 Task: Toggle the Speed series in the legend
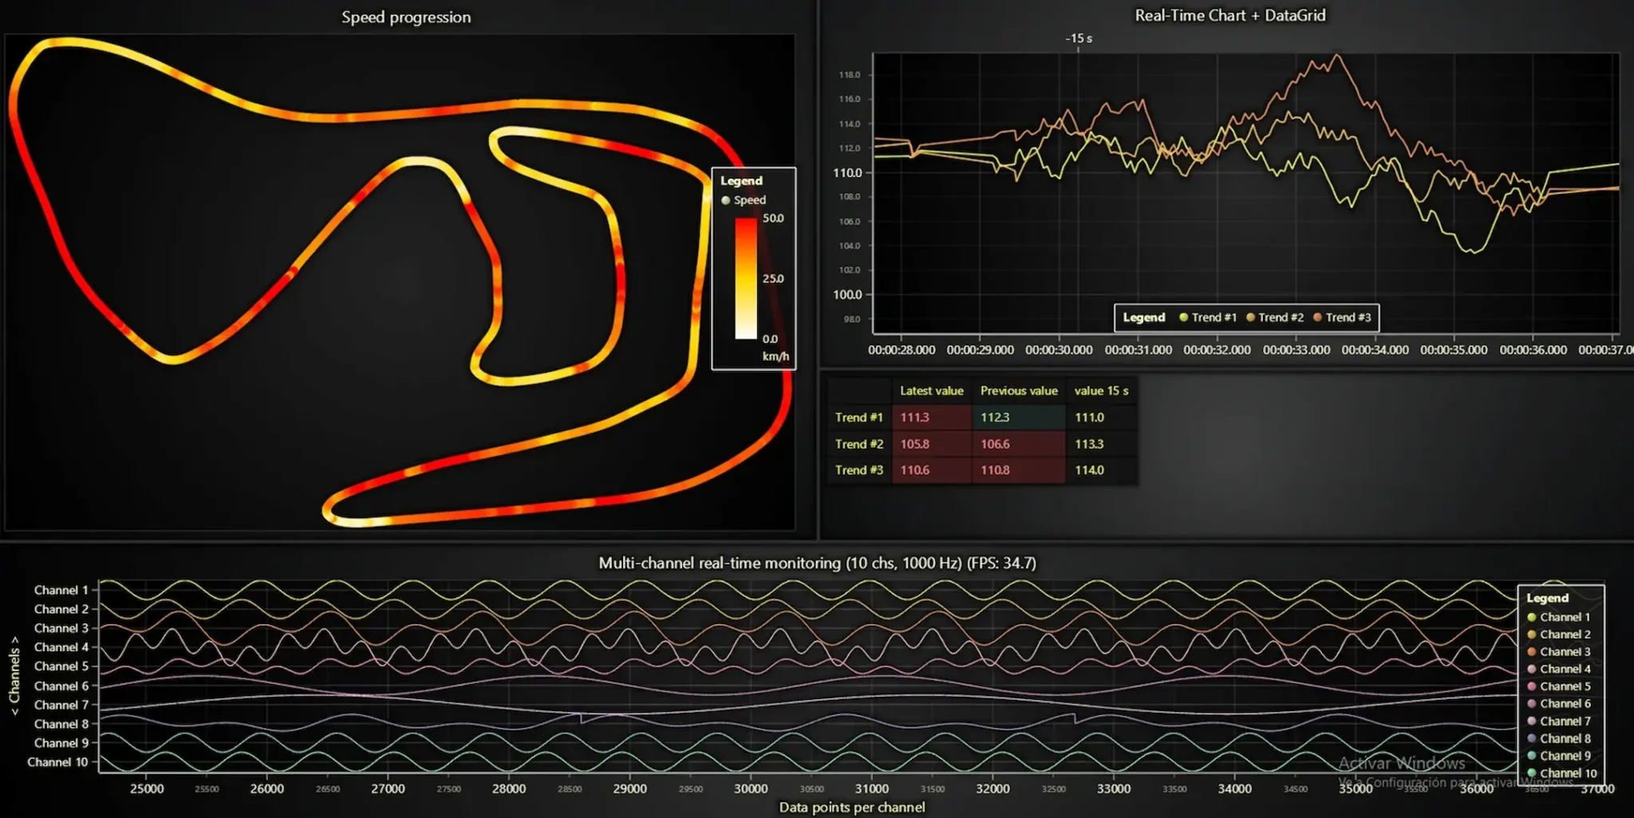(x=744, y=200)
